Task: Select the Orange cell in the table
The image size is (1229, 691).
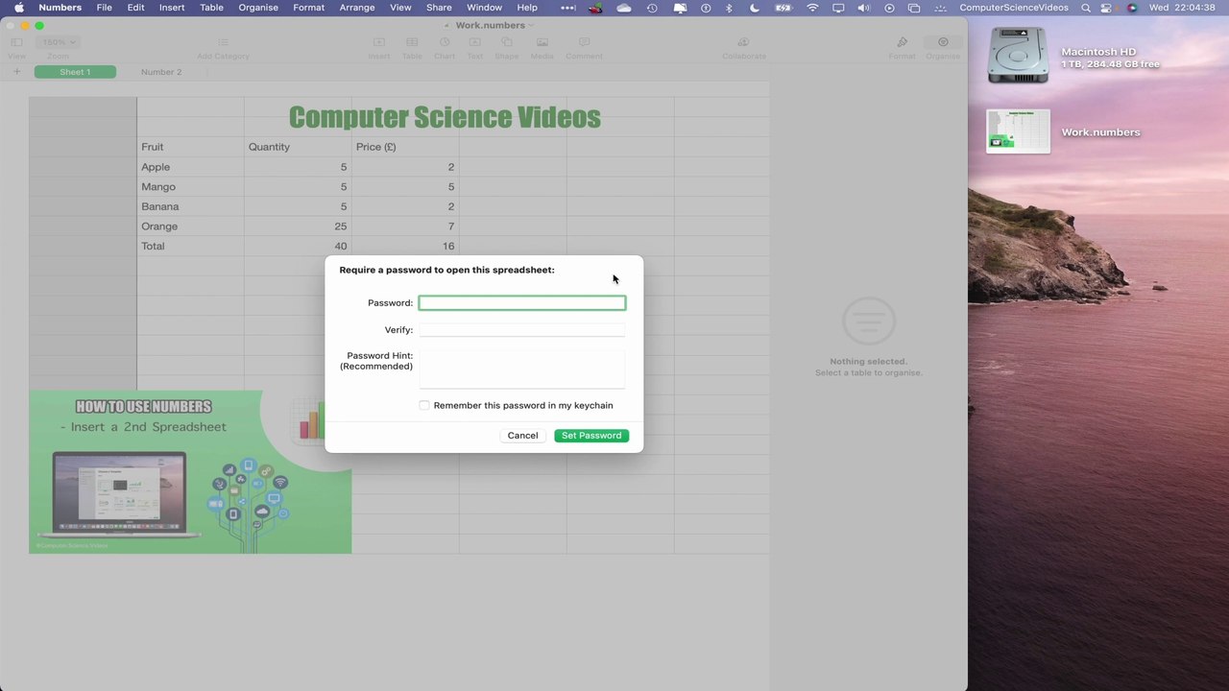Action: (x=190, y=226)
